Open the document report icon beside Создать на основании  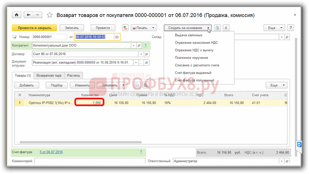[218, 28]
